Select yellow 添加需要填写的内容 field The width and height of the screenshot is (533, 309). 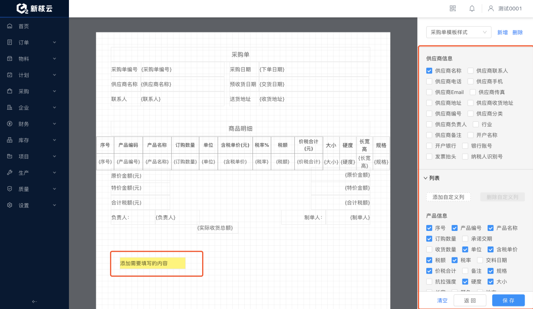point(153,263)
